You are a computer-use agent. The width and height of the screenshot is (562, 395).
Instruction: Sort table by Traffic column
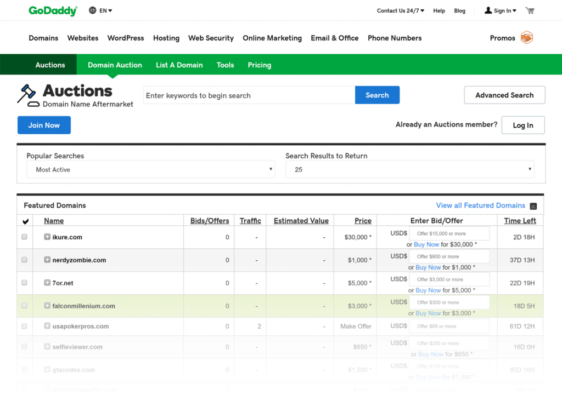click(x=250, y=221)
